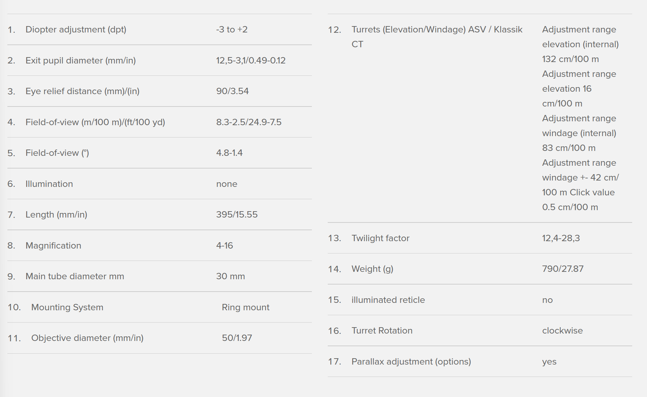Click the 30 mm main tube value
The height and width of the screenshot is (397, 647).
[230, 276]
